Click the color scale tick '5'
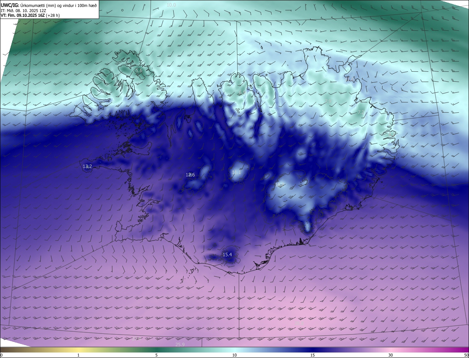469x358 pixels. [x=156, y=355]
